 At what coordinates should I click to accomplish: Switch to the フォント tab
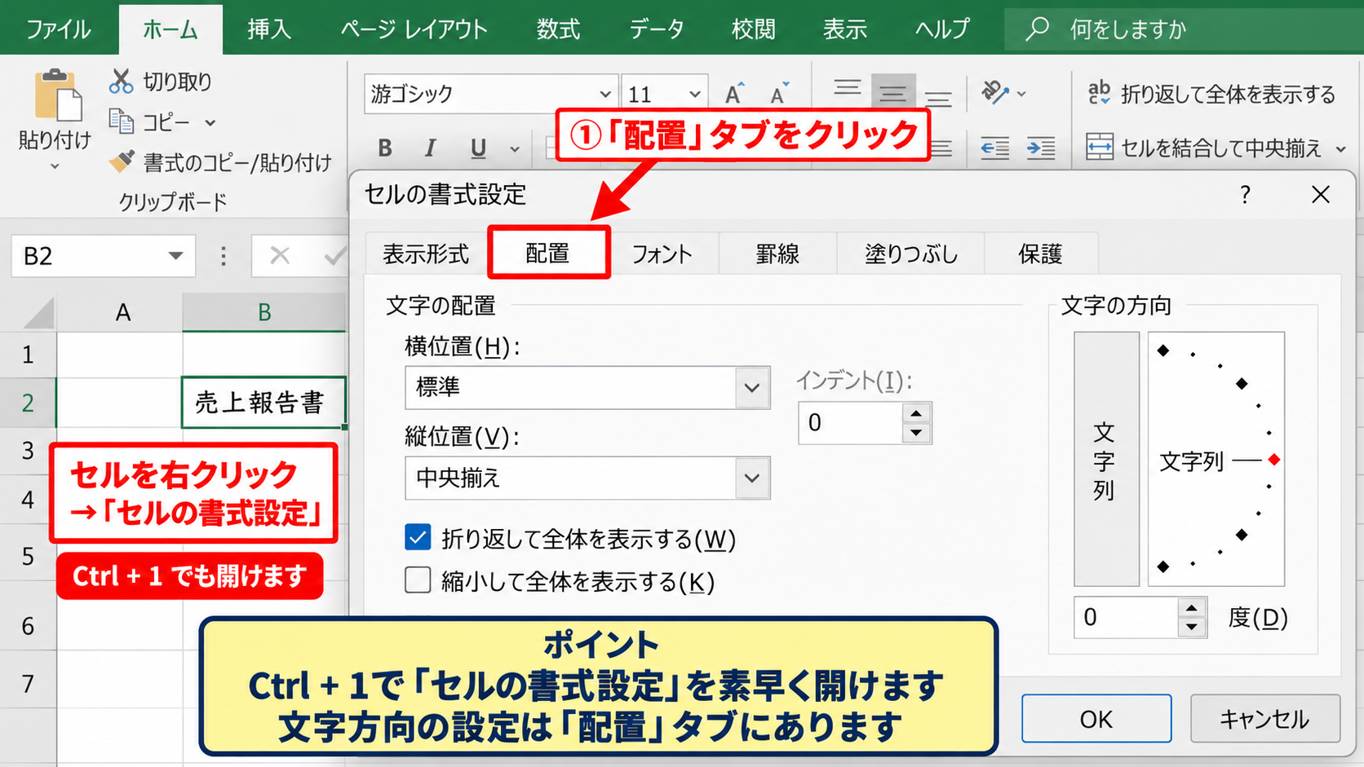pyautogui.click(x=662, y=254)
